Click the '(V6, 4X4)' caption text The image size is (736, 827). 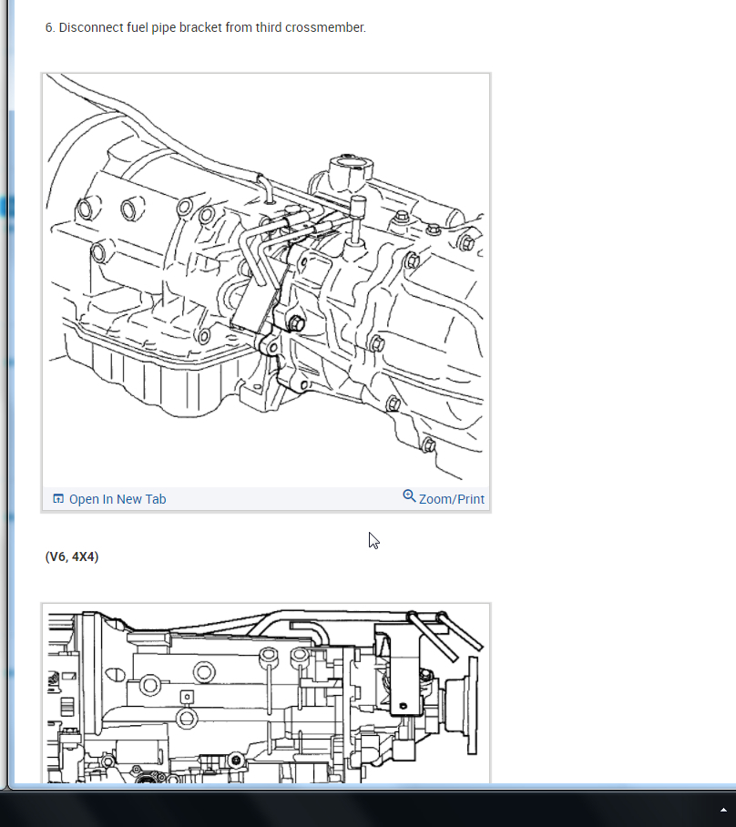tap(72, 557)
